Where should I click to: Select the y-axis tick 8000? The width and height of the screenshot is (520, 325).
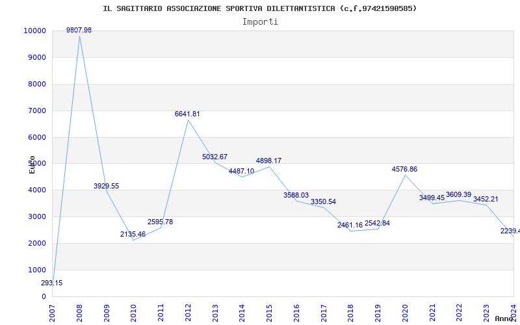[37, 84]
